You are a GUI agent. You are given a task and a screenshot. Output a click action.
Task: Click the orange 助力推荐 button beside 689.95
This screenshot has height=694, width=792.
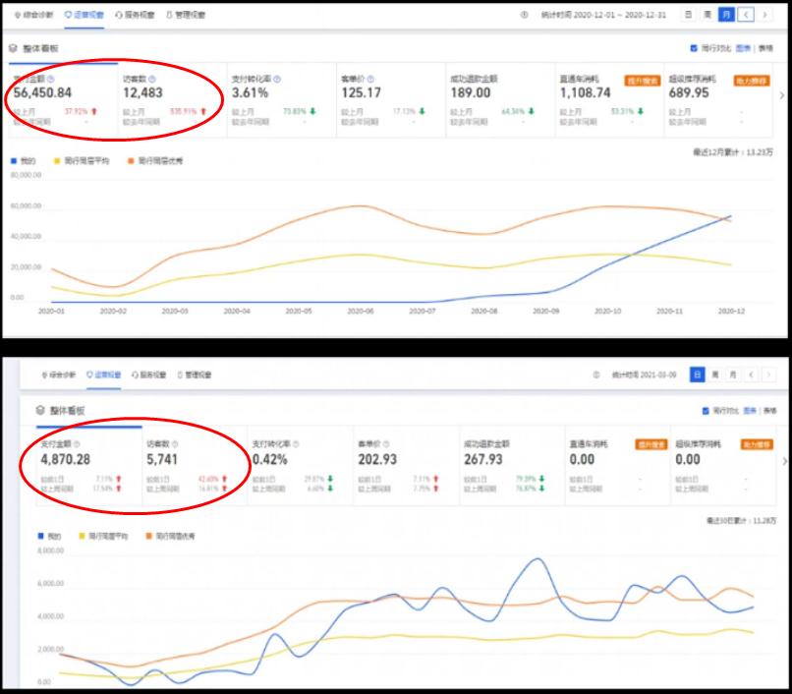click(x=754, y=81)
